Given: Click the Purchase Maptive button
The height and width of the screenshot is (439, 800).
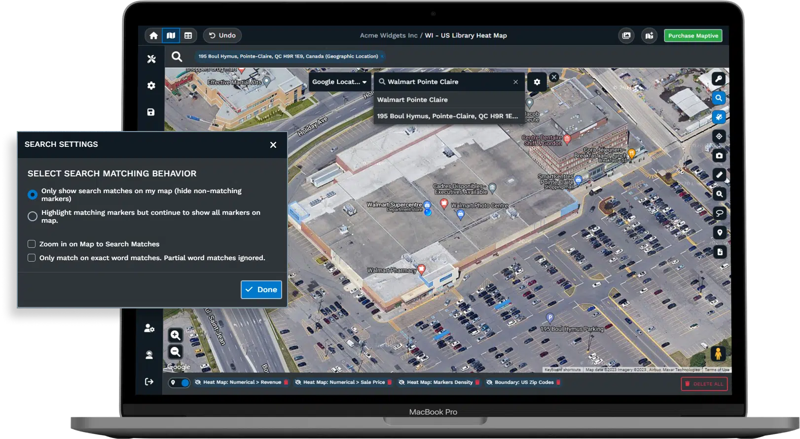Looking at the screenshot, I should point(693,35).
